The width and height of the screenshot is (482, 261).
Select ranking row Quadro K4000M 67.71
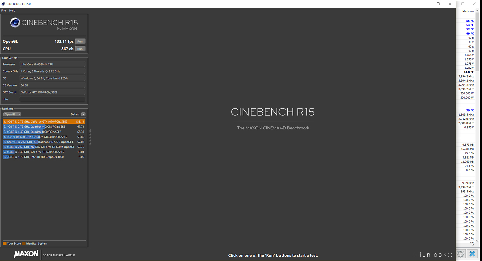(x=44, y=127)
